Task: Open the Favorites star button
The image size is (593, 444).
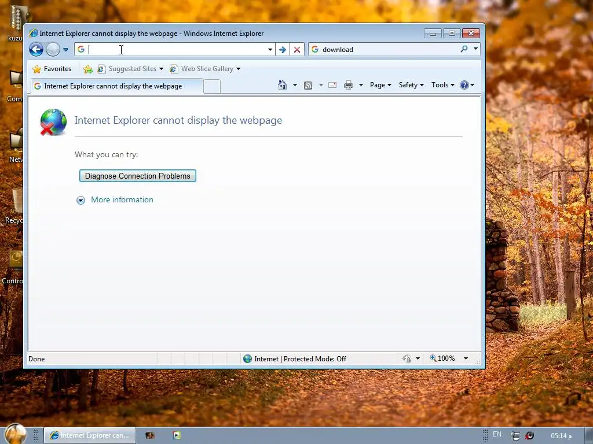Action: (x=52, y=69)
